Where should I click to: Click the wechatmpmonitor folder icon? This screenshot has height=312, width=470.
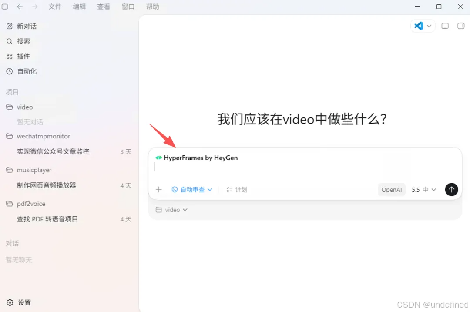tap(10, 136)
